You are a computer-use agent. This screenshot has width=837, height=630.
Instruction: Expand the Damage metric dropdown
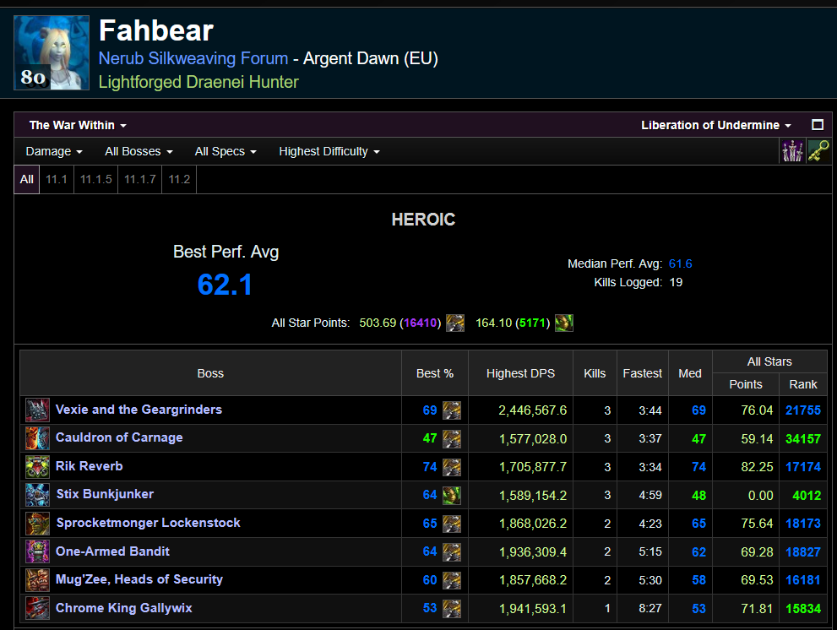(x=54, y=151)
